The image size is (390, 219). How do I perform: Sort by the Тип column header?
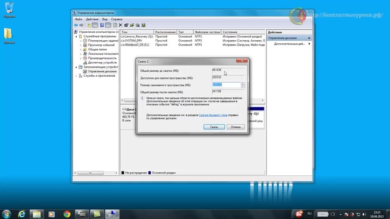click(x=185, y=32)
